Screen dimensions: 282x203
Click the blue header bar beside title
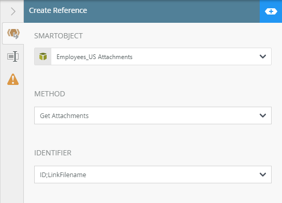point(173,11)
